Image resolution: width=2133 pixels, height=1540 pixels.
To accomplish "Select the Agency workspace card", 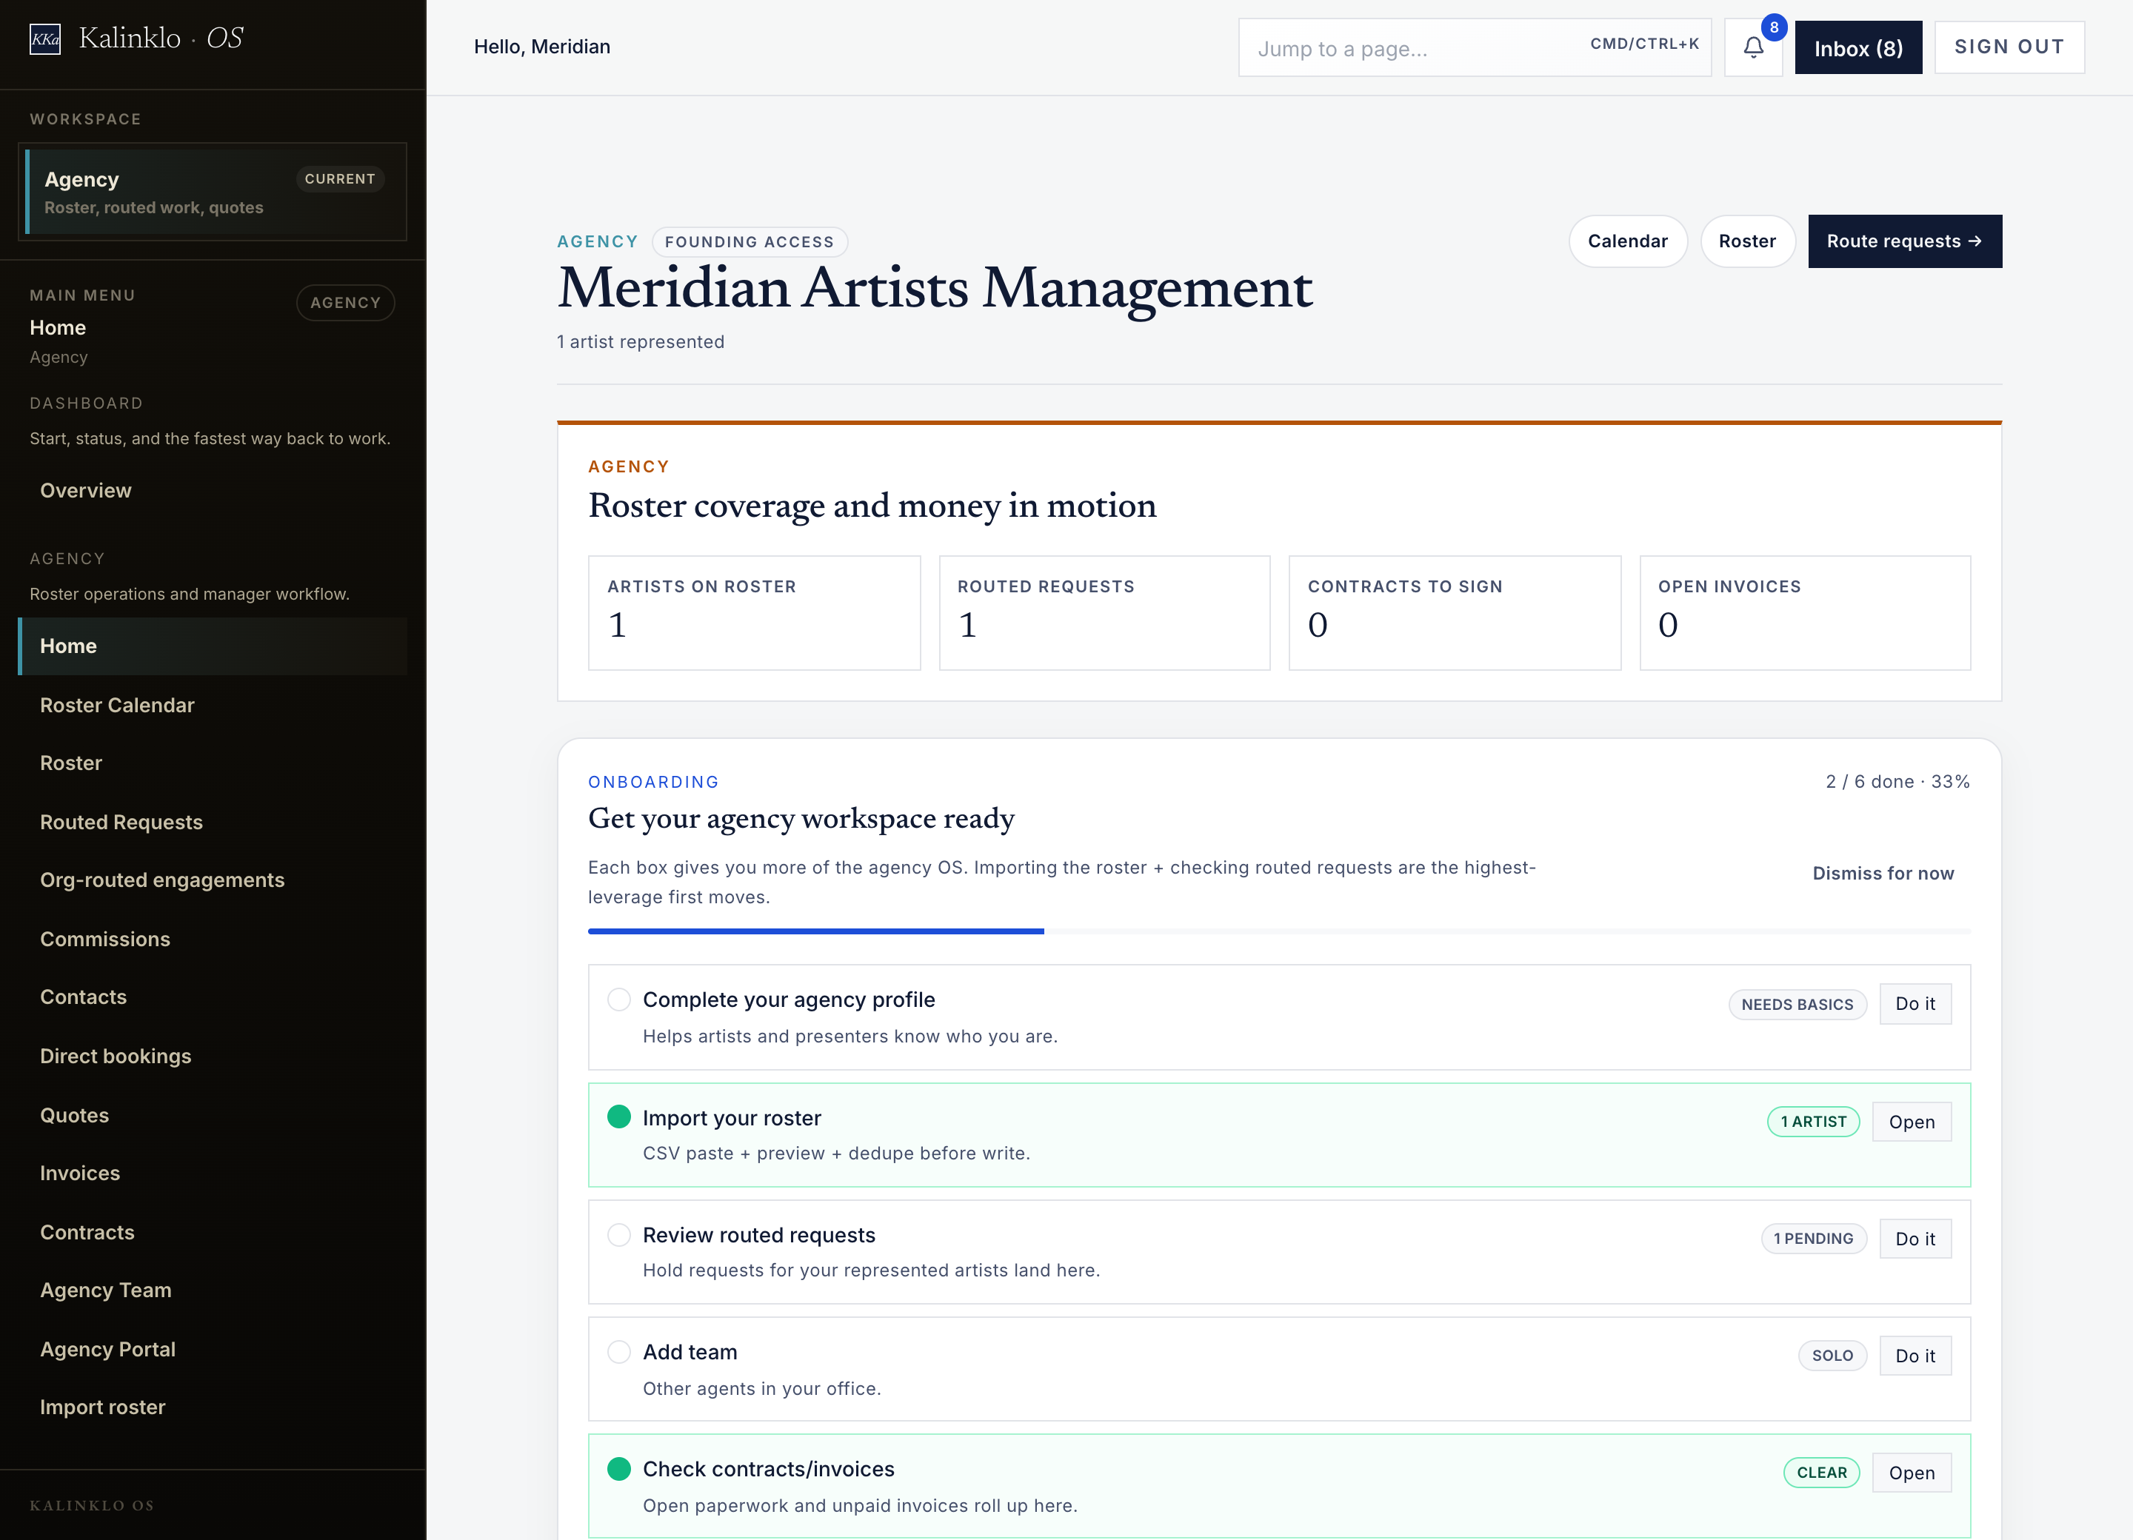I will (x=212, y=192).
